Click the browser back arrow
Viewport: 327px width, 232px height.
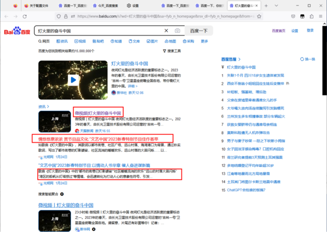point(7,17)
